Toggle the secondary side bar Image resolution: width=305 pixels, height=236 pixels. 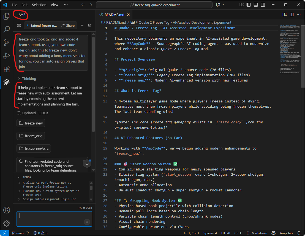pyautogui.click(x=263, y=5)
